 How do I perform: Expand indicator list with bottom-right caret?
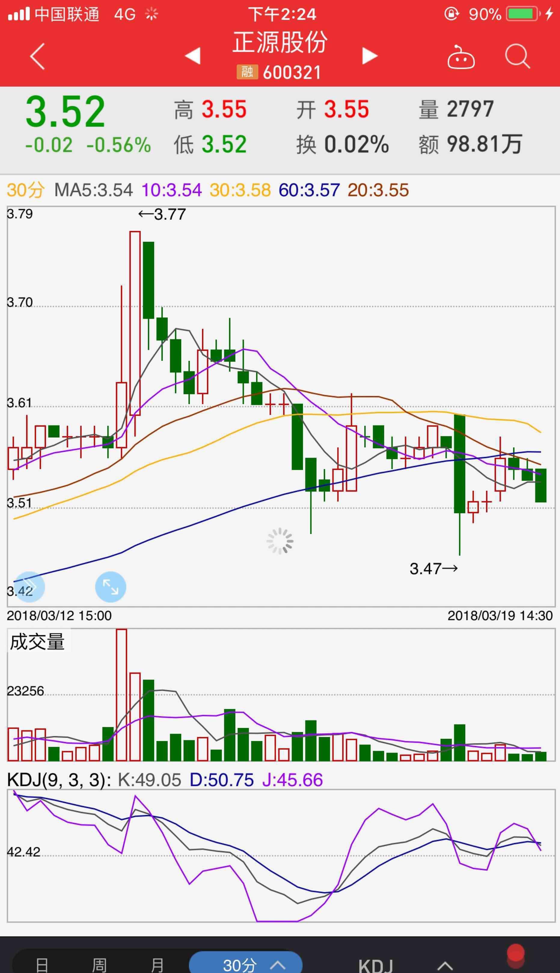click(x=445, y=966)
